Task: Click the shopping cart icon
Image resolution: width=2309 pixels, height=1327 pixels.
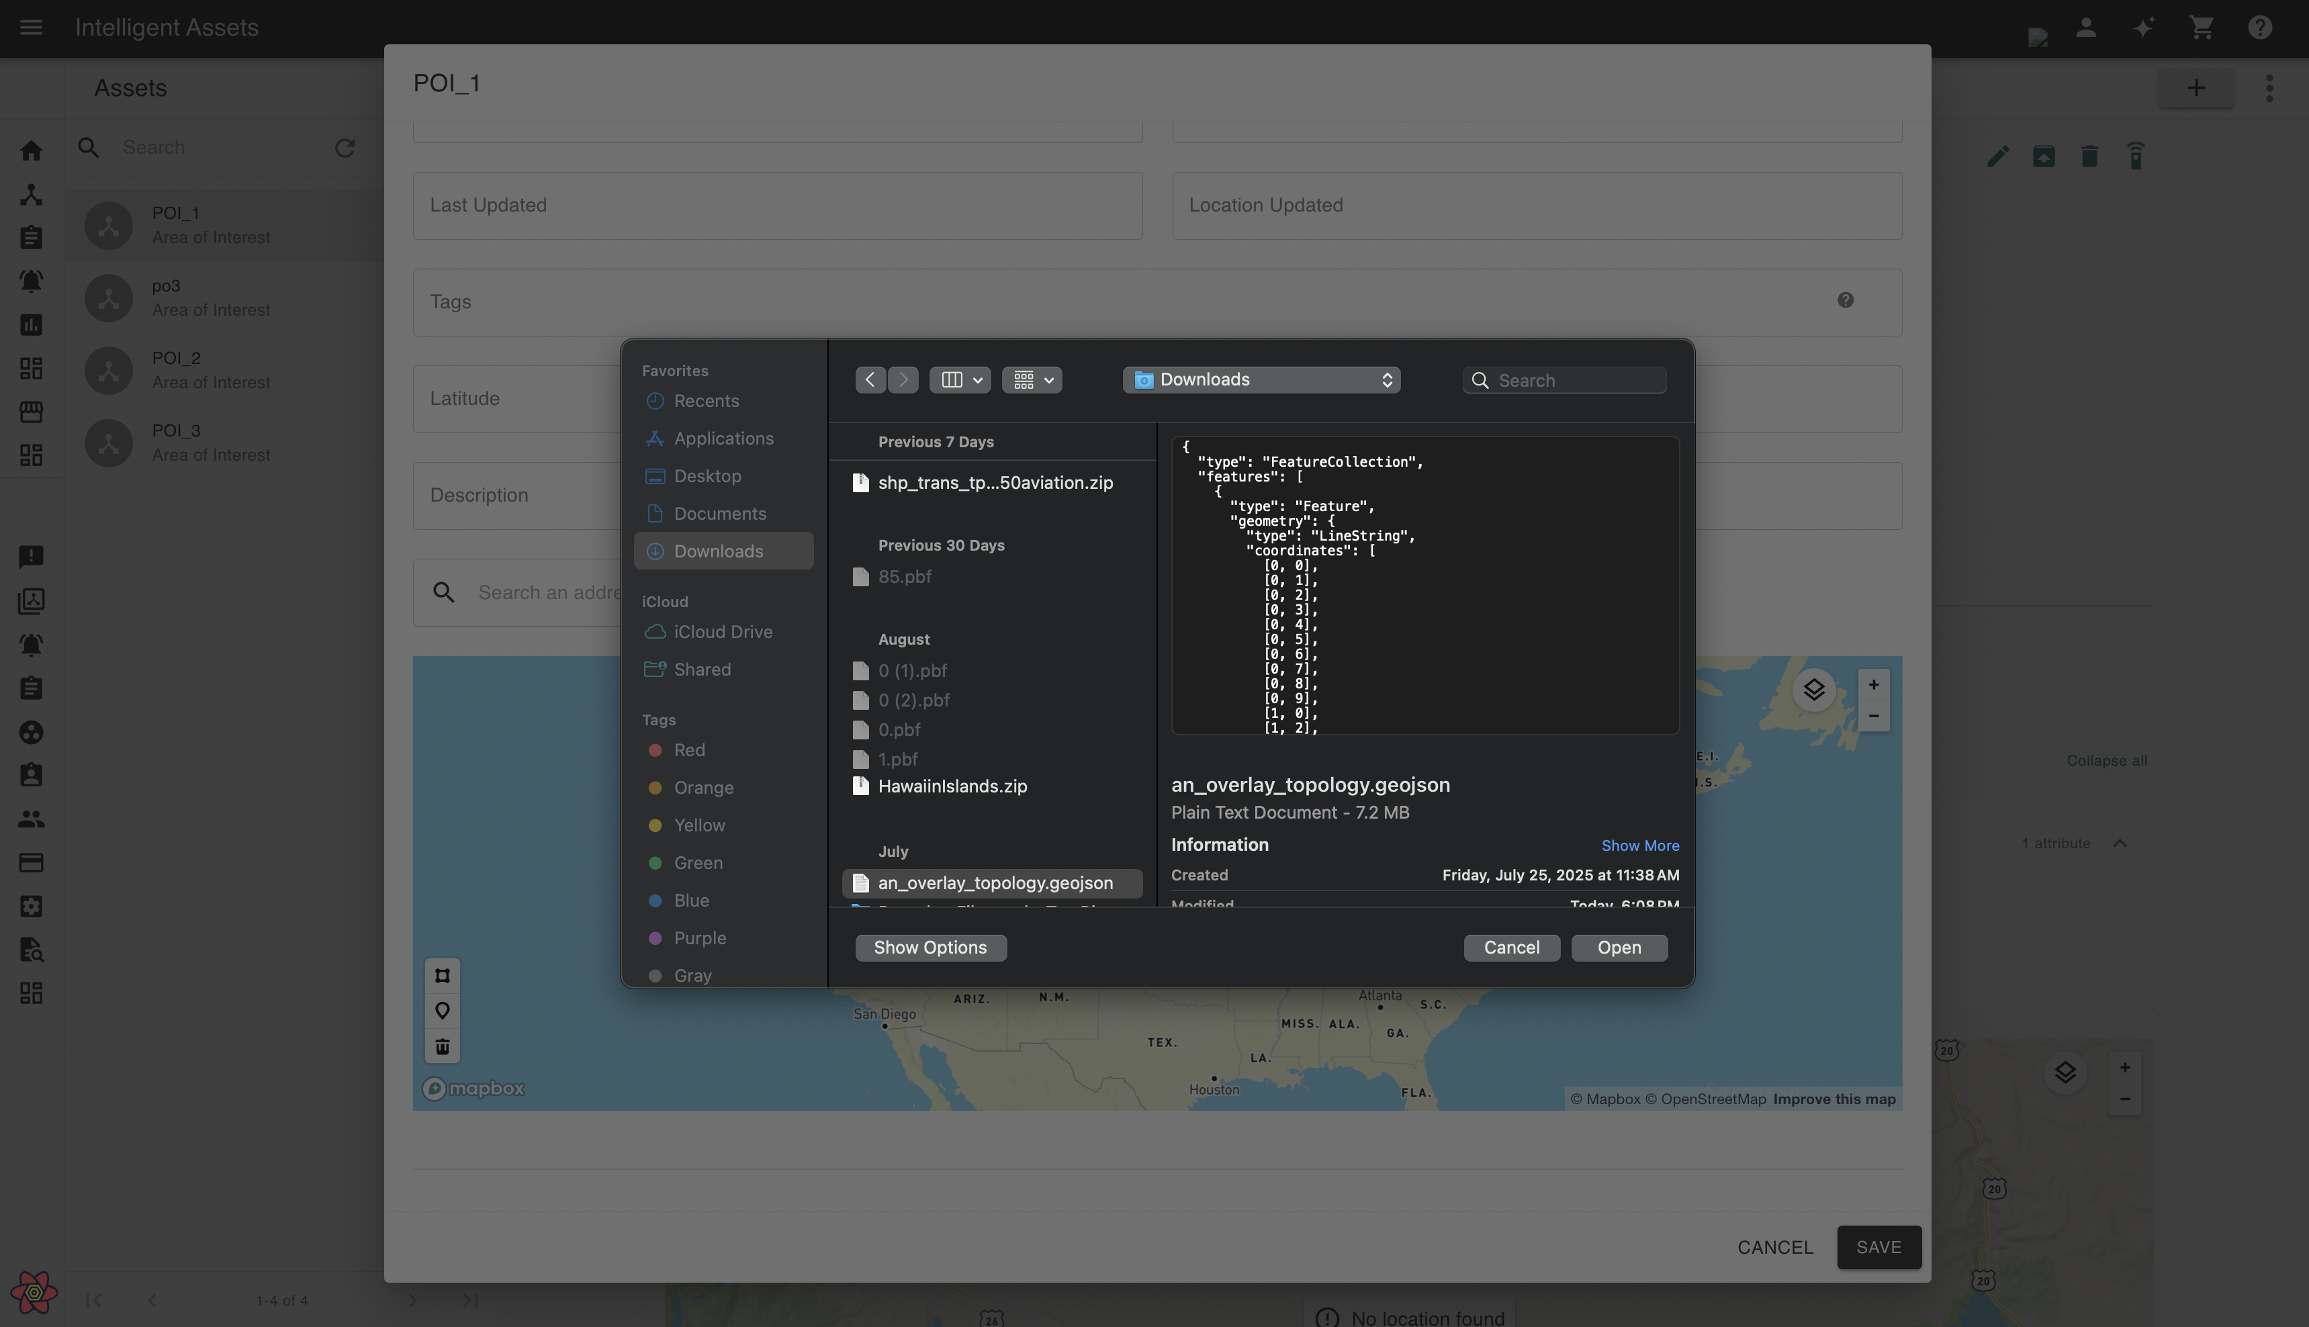Action: coord(2202,28)
